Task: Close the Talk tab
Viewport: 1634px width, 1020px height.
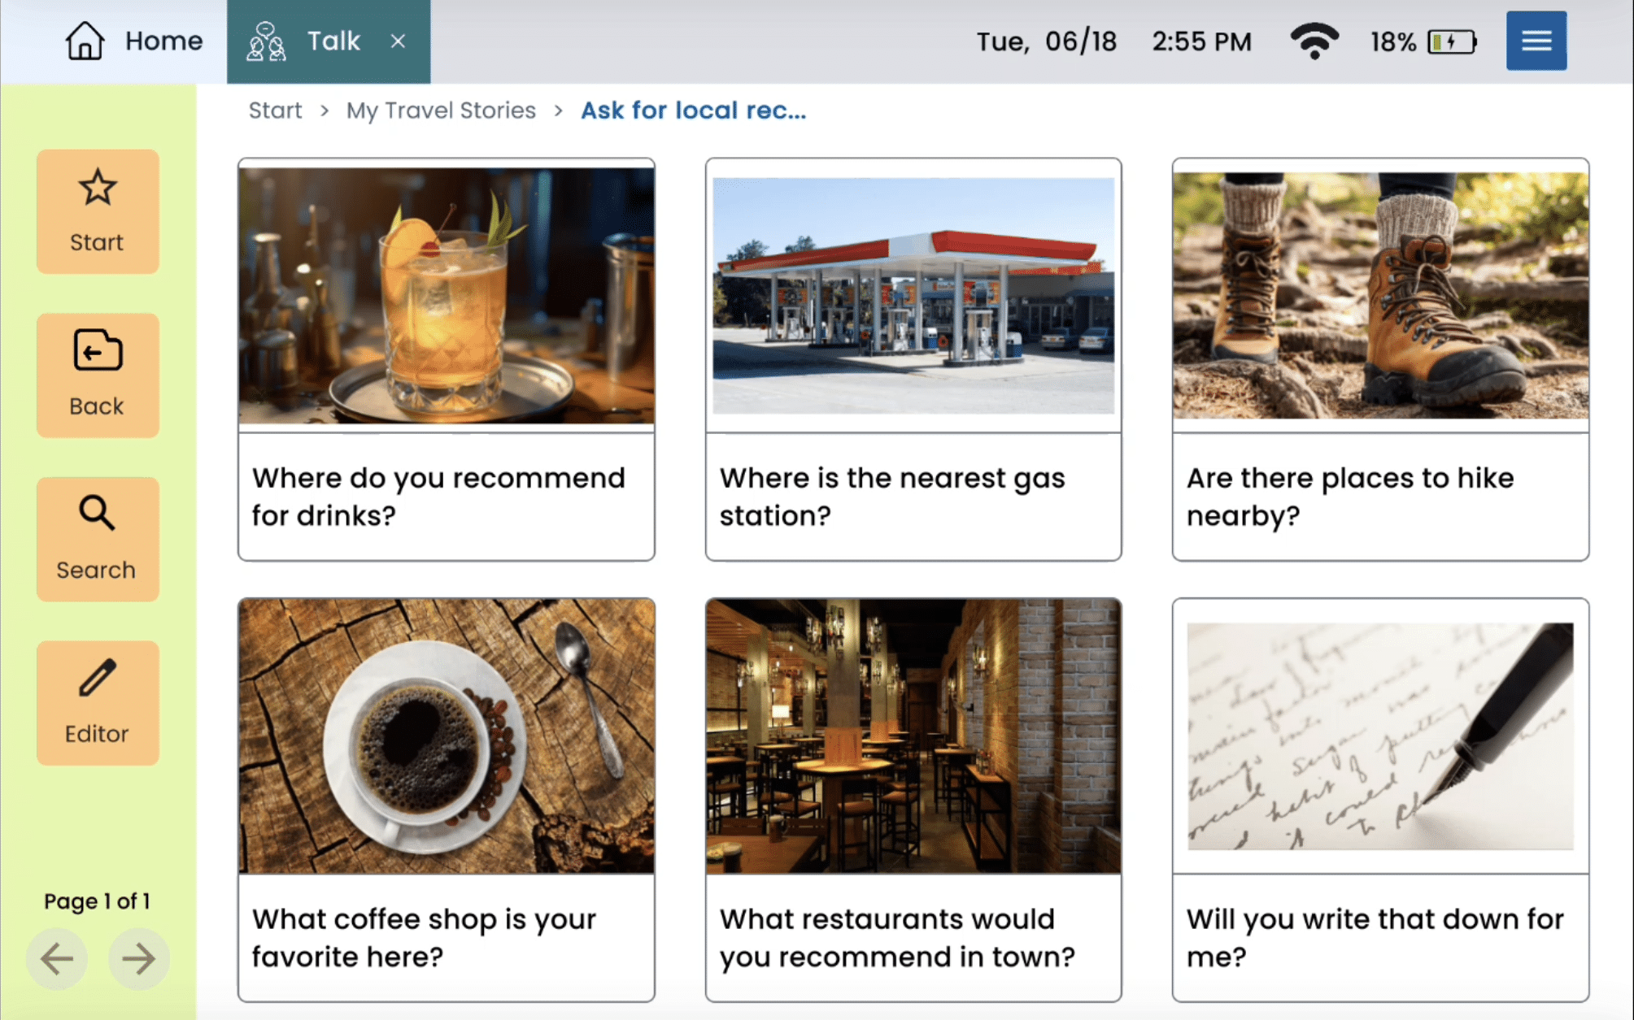Action: click(x=398, y=41)
